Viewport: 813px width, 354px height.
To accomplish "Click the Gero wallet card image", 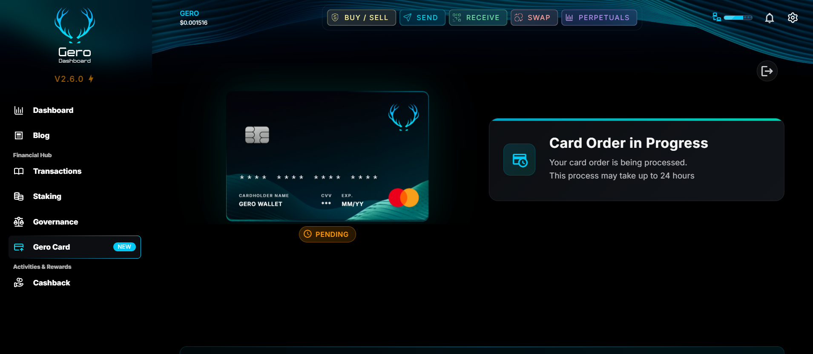I will (327, 156).
